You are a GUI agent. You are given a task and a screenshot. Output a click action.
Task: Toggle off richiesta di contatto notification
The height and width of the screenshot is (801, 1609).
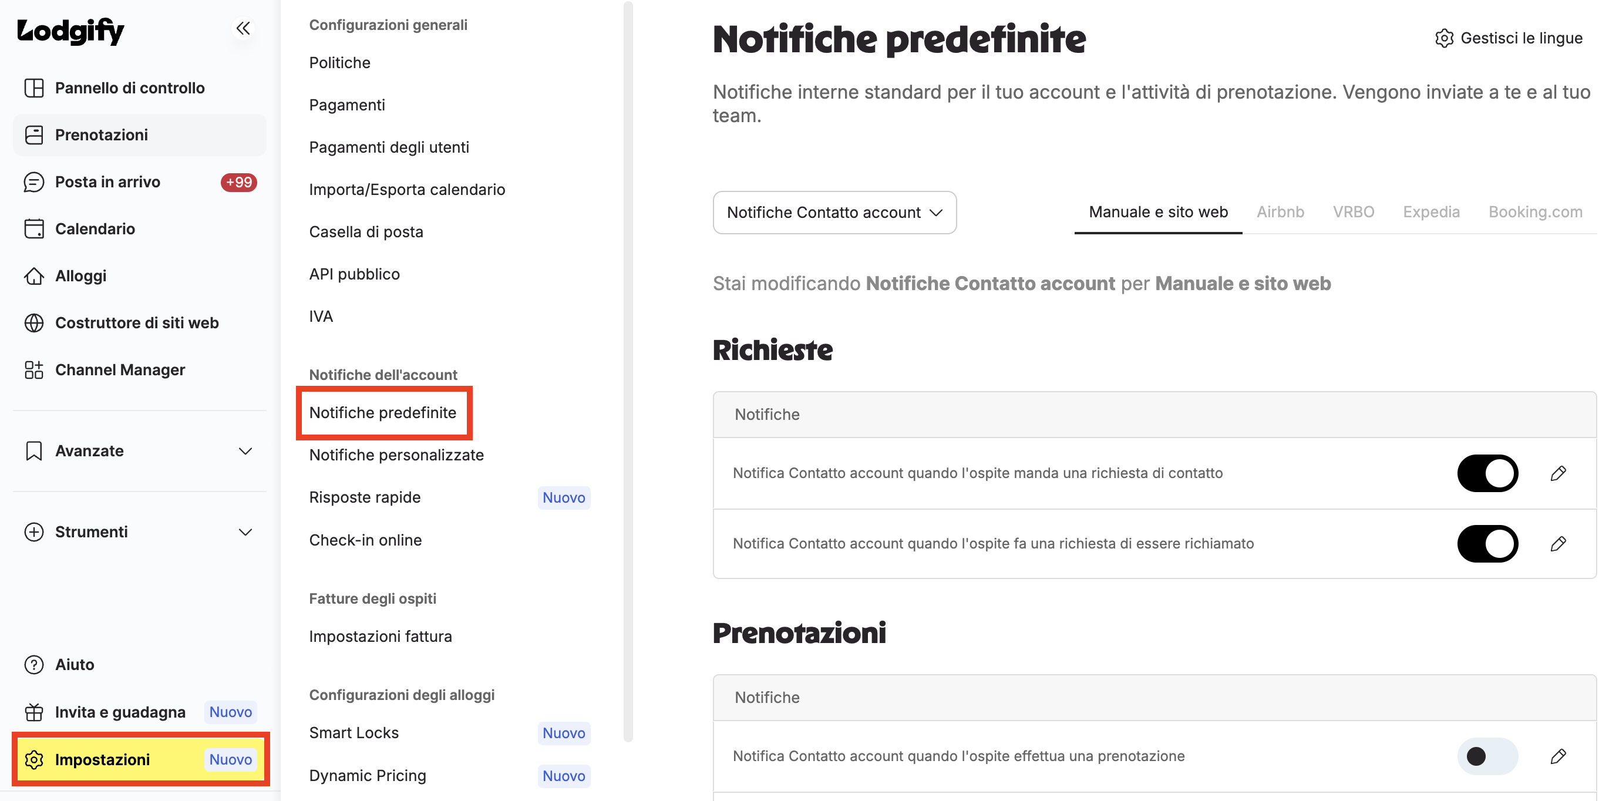pos(1487,473)
